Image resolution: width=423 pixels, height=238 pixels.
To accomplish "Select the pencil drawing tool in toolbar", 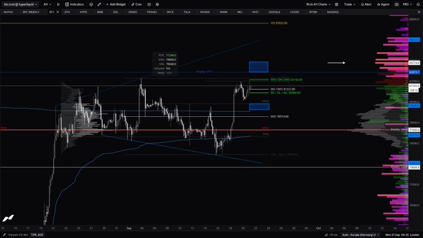I will pyautogui.click(x=100, y=4).
